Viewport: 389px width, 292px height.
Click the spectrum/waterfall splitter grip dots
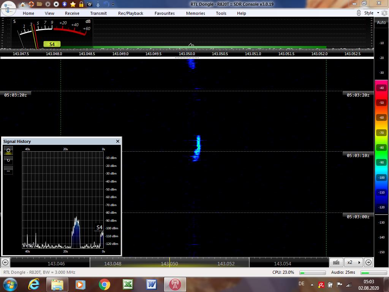[x=187, y=58]
